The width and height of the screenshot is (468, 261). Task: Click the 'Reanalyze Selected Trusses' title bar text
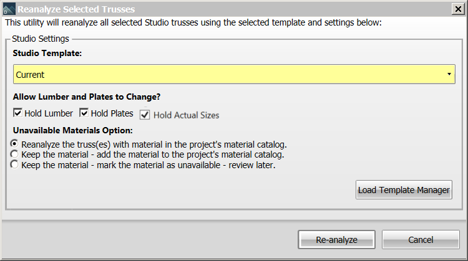[x=76, y=9]
